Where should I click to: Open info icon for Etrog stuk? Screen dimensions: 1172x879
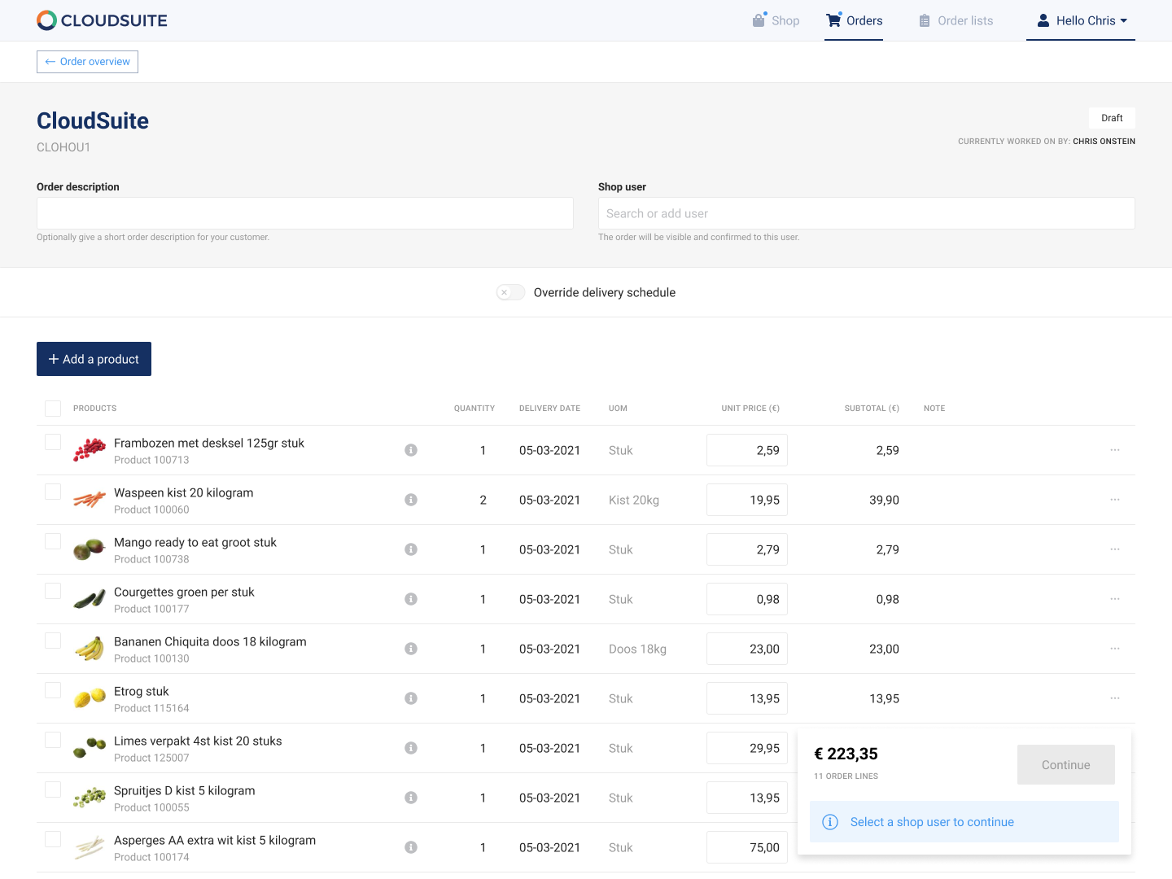tap(411, 698)
